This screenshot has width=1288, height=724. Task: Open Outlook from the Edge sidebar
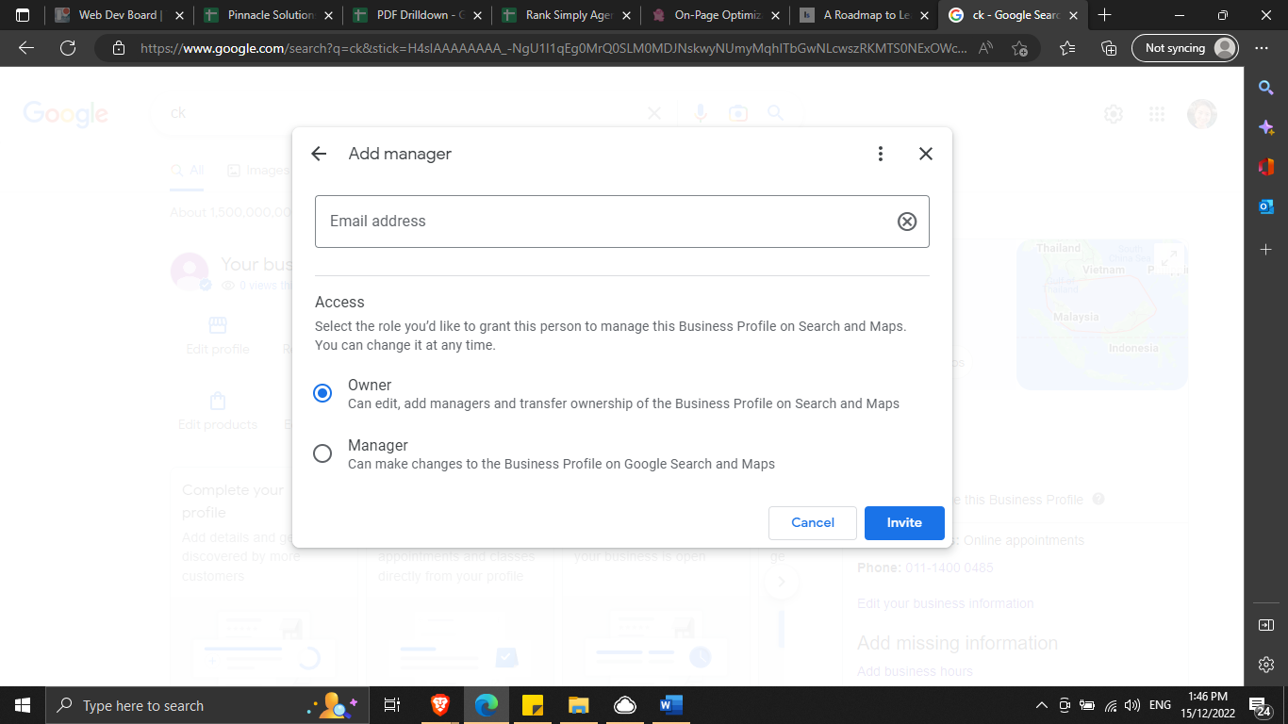1266,206
